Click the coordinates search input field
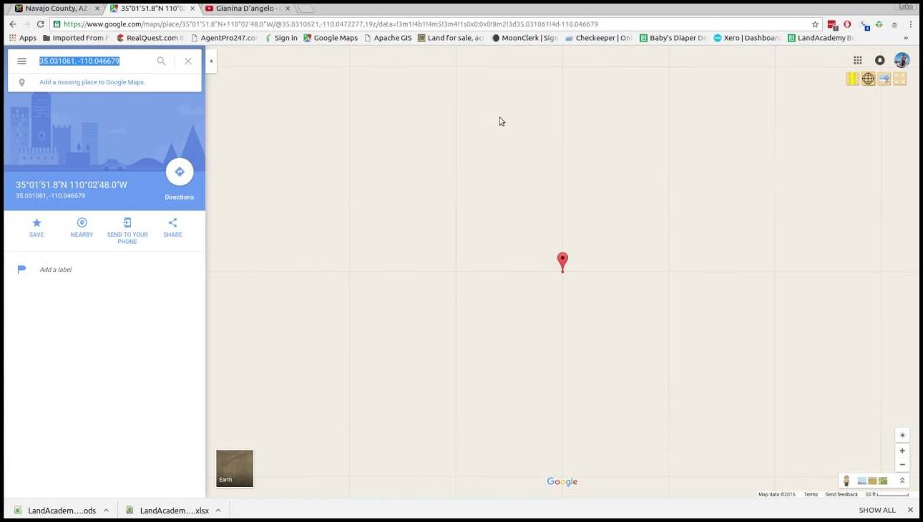 pyautogui.click(x=93, y=61)
